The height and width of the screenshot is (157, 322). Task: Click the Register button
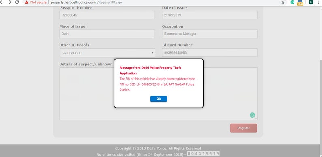[x=243, y=128]
